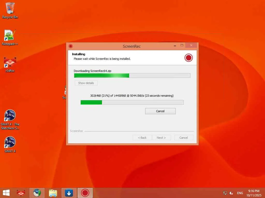
Task: Click the bottom Cancel button in installer
Action: click(183, 138)
